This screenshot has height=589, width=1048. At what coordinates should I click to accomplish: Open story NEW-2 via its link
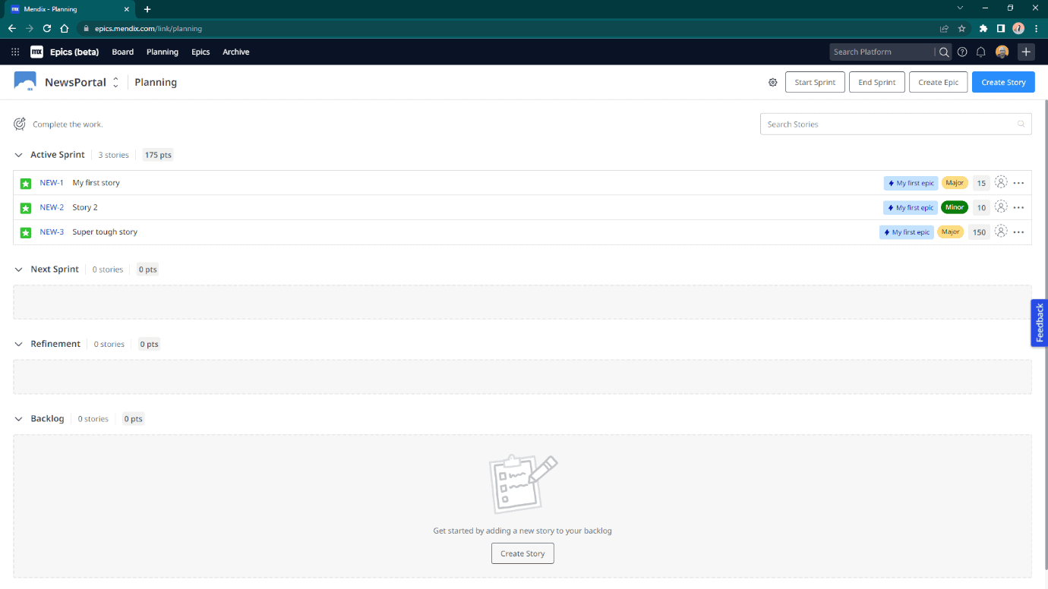(x=52, y=206)
